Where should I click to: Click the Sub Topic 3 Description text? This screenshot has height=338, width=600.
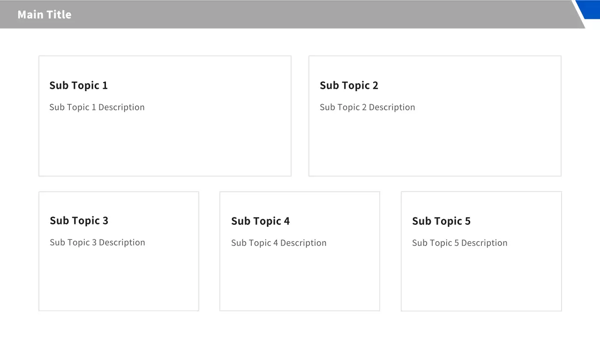click(x=97, y=243)
